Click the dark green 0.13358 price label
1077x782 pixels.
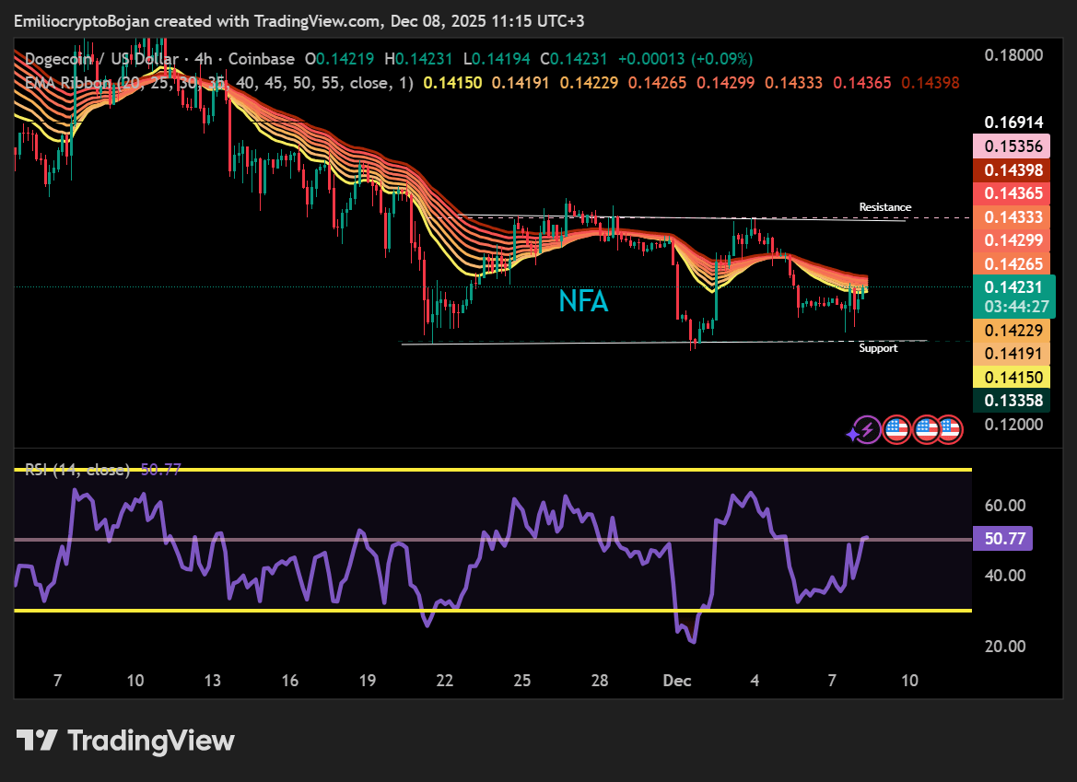(1013, 401)
